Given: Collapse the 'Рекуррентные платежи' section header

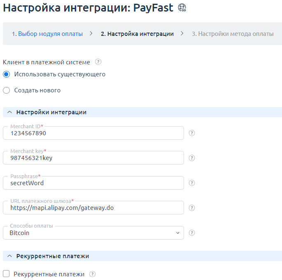Looking at the screenshot, I should 10,256.
